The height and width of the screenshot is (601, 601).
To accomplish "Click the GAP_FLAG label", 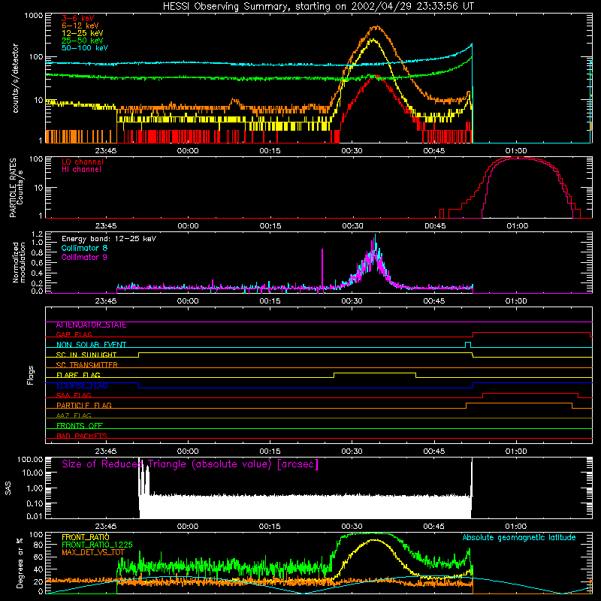I will point(74,334).
